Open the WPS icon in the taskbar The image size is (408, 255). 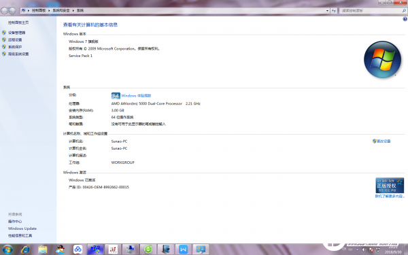click(x=183, y=250)
